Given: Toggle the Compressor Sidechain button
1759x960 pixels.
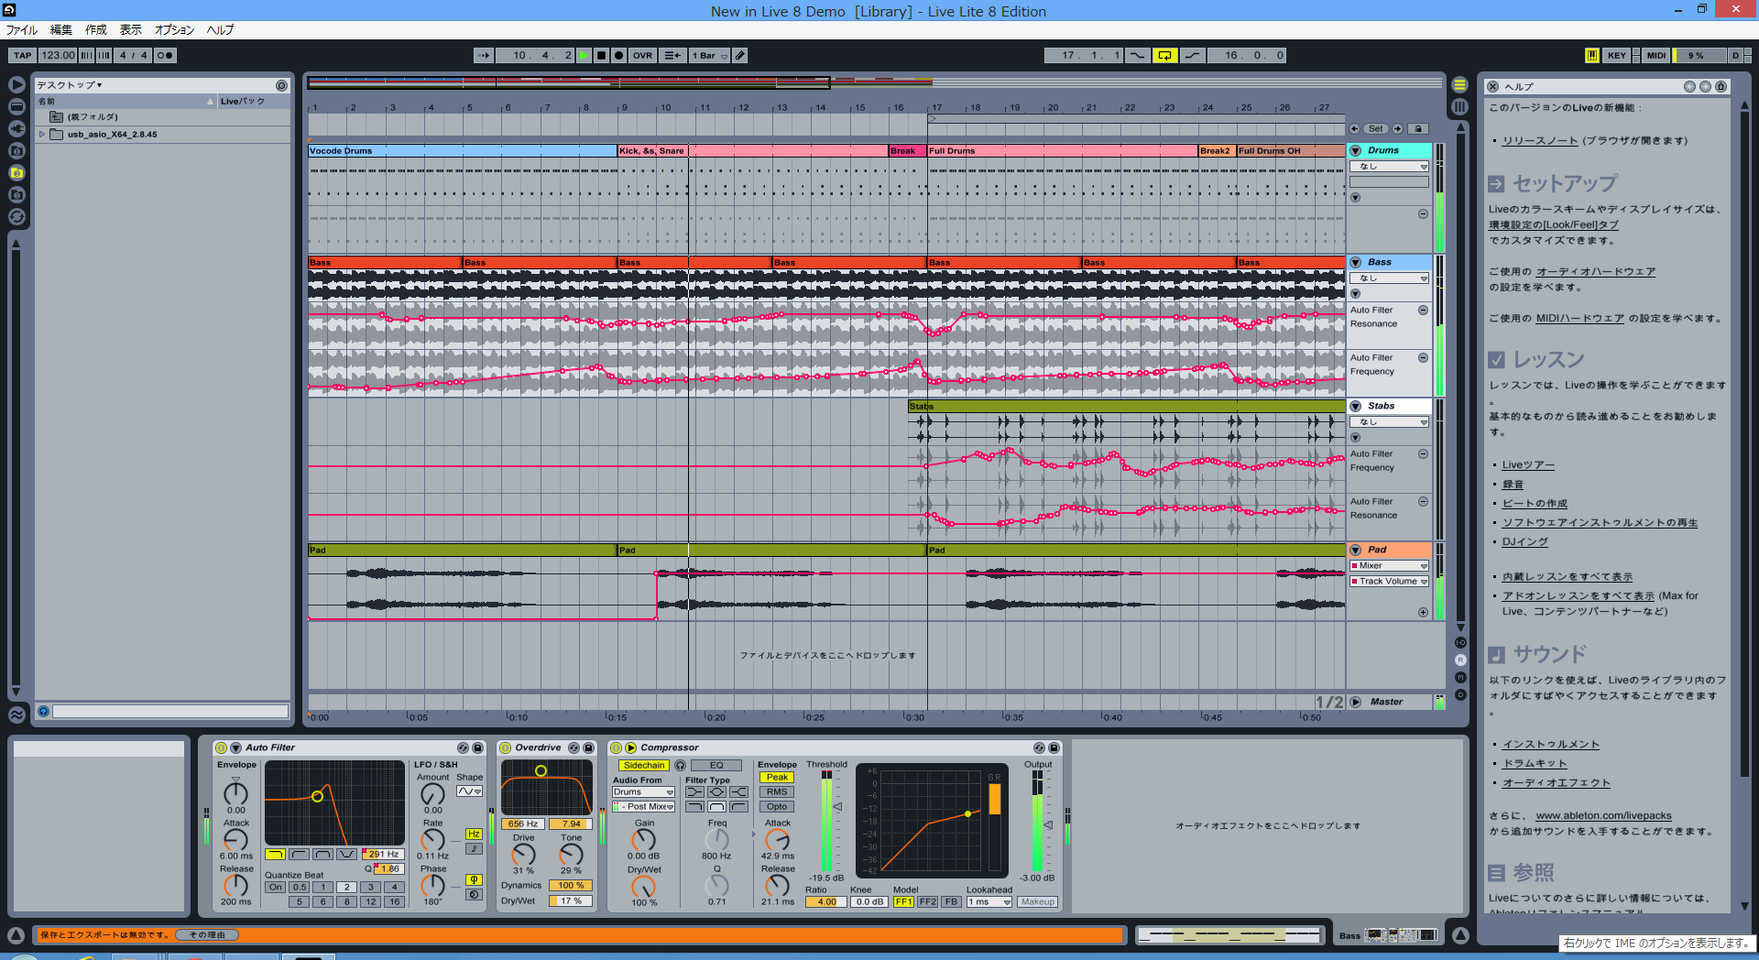Looking at the screenshot, I should pos(643,765).
